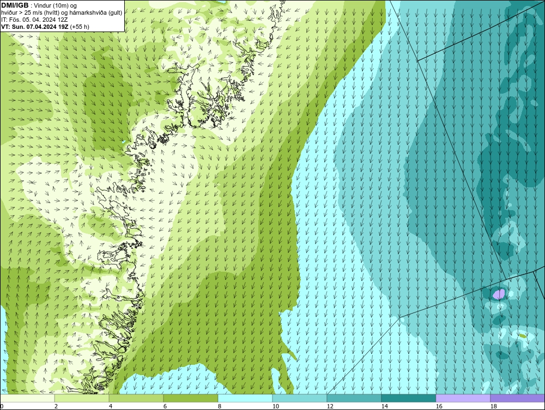Click the legend scale label '2'
Image resolution: width=545 pixels, height=410 pixels.
[56, 406]
